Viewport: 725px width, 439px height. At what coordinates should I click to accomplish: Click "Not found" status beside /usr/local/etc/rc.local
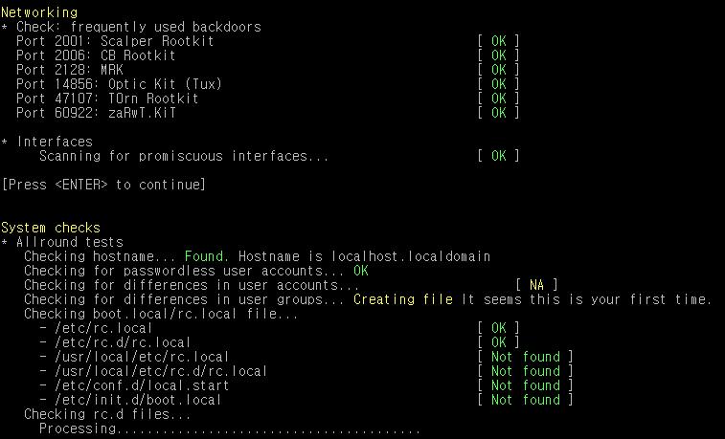point(525,357)
